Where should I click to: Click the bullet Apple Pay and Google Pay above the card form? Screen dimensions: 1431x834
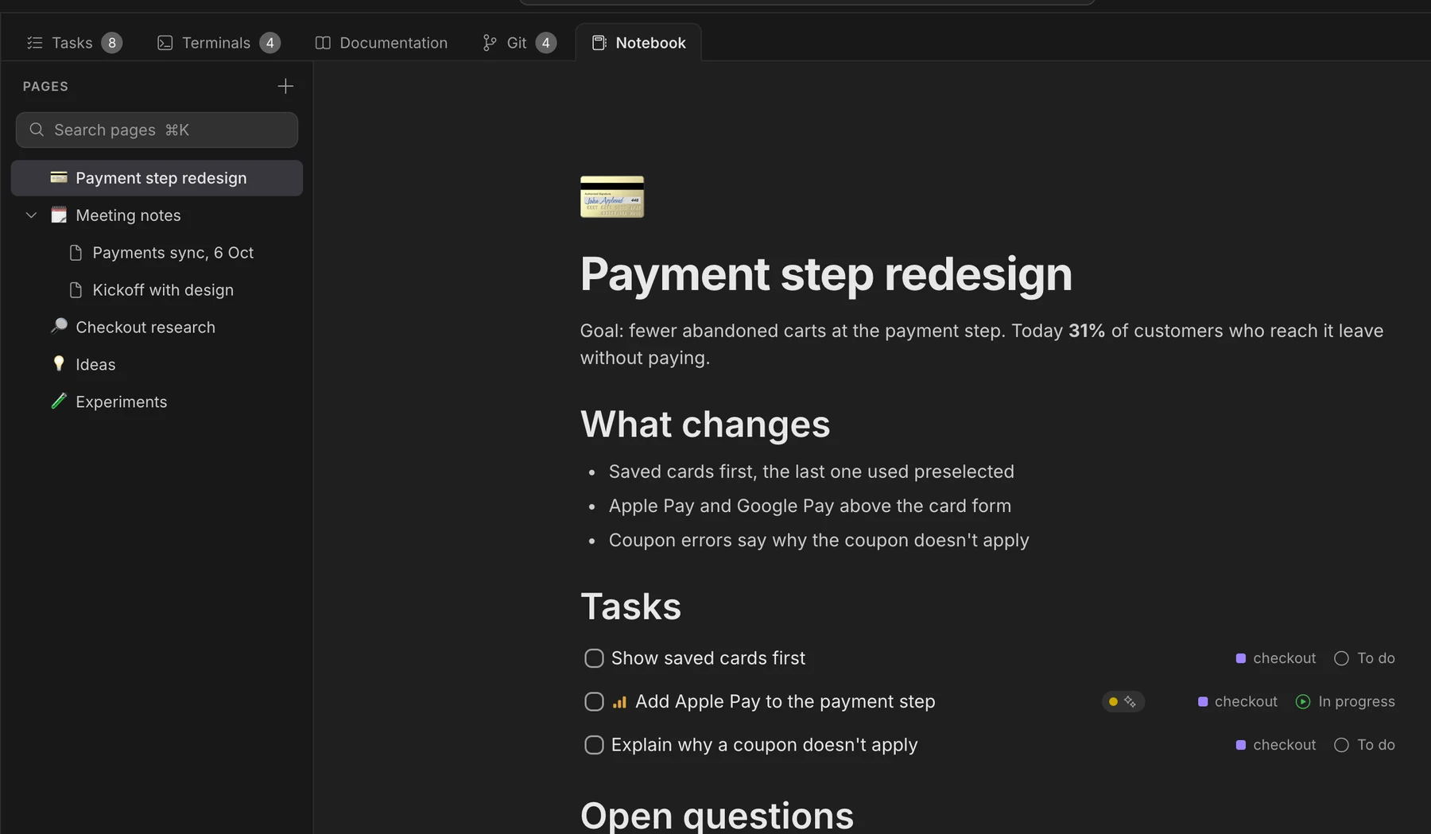tap(810, 506)
